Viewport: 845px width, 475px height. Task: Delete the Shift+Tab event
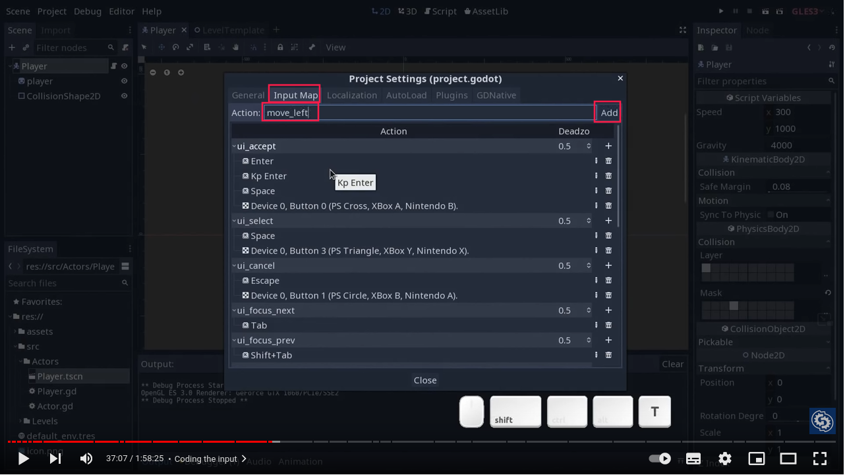click(x=608, y=355)
